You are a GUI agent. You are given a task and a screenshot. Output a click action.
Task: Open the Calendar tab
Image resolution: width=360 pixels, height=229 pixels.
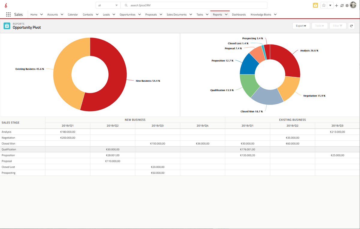coord(73,14)
